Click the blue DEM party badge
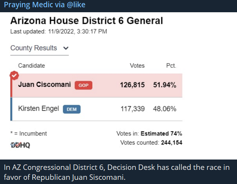 (x=72, y=109)
